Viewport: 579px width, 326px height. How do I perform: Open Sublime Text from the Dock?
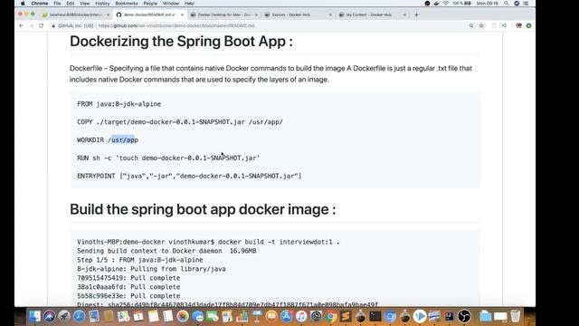tap(346, 316)
